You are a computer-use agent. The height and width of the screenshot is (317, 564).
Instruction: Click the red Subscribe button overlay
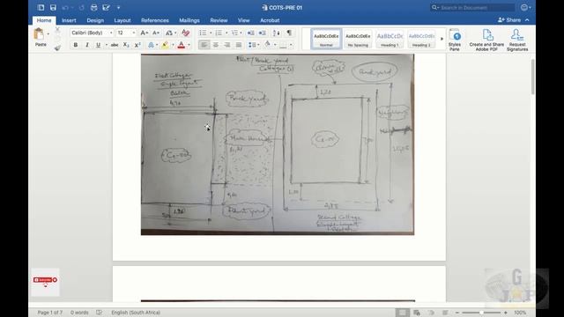click(x=45, y=280)
